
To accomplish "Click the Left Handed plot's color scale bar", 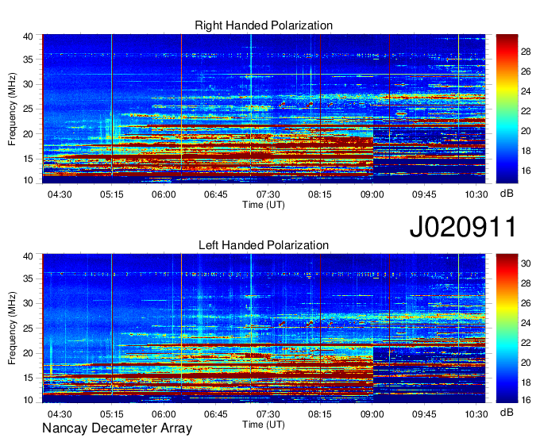I will 507,328.
